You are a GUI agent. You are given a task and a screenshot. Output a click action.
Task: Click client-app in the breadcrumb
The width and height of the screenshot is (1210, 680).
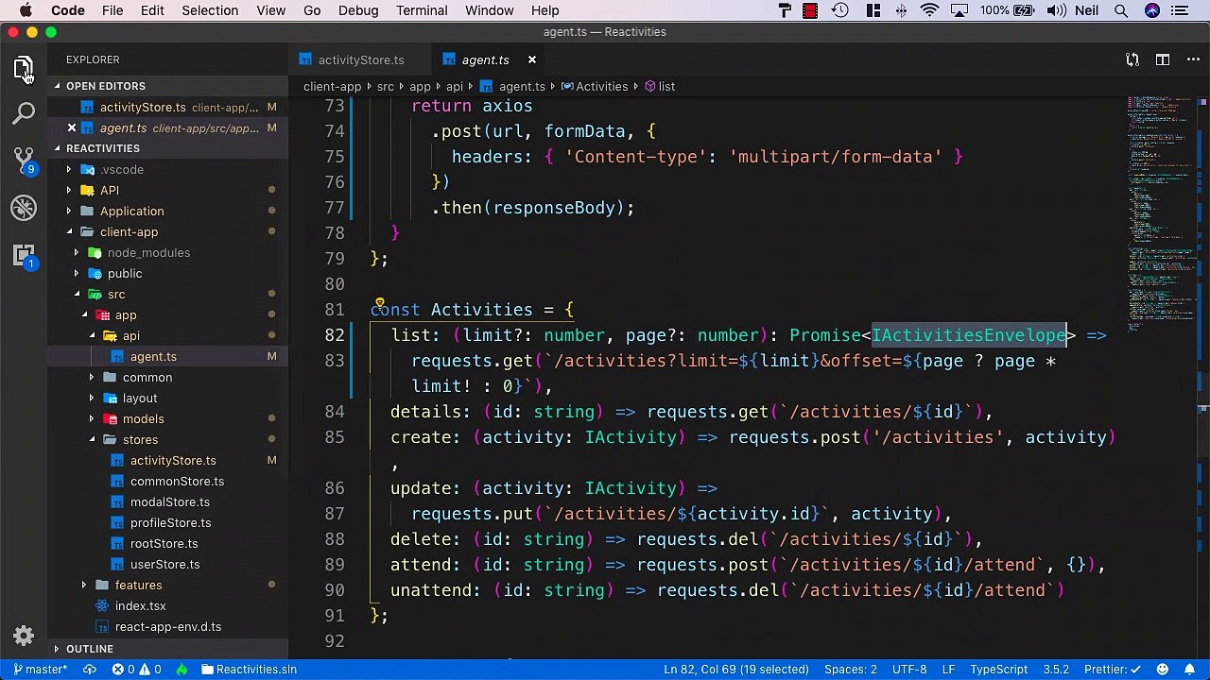pos(332,86)
